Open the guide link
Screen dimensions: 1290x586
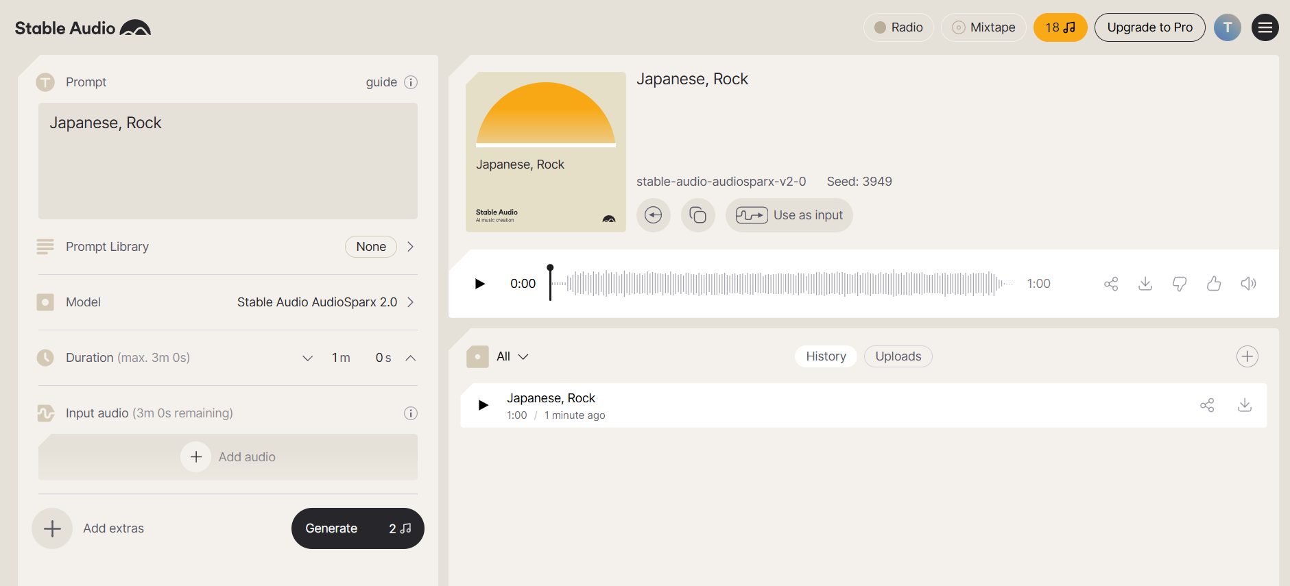pos(381,82)
